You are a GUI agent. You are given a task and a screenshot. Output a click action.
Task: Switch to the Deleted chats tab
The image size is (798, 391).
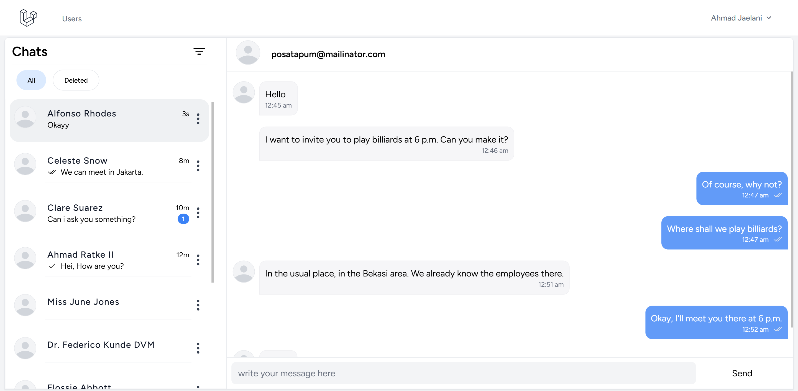coord(76,80)
